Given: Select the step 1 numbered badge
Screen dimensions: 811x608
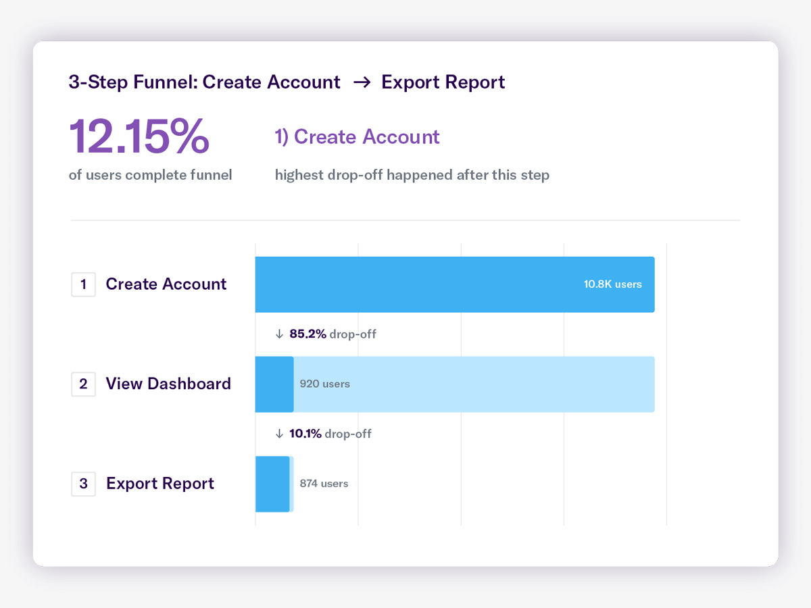Looking at the screenshot, I should [x=83, y=284].
